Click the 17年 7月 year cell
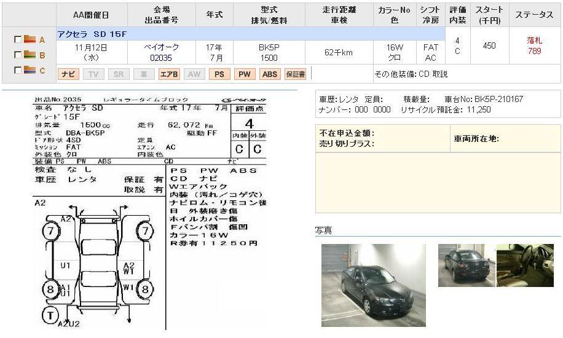The width and height of the screenshot is (563, 338). (x=215, y=52)
